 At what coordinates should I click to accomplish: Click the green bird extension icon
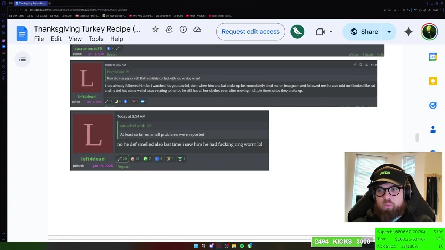click(x=297, y=32)
